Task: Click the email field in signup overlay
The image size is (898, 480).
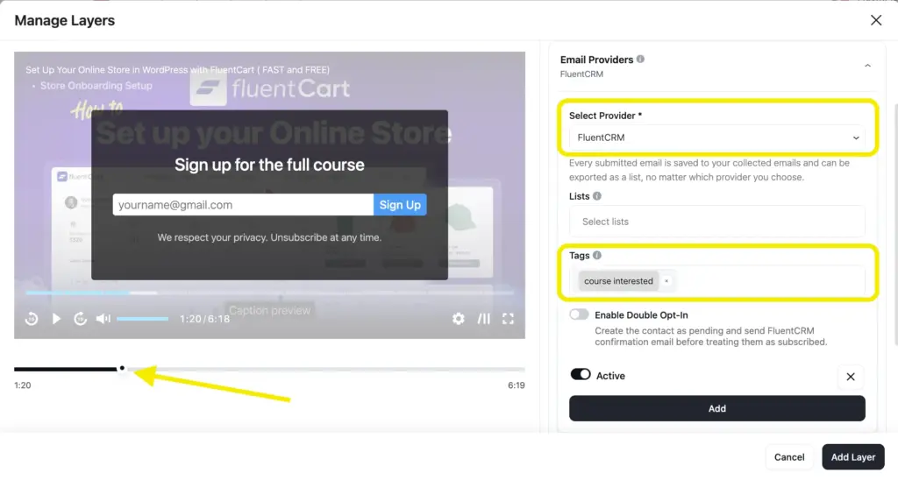Action: (243, 205)
